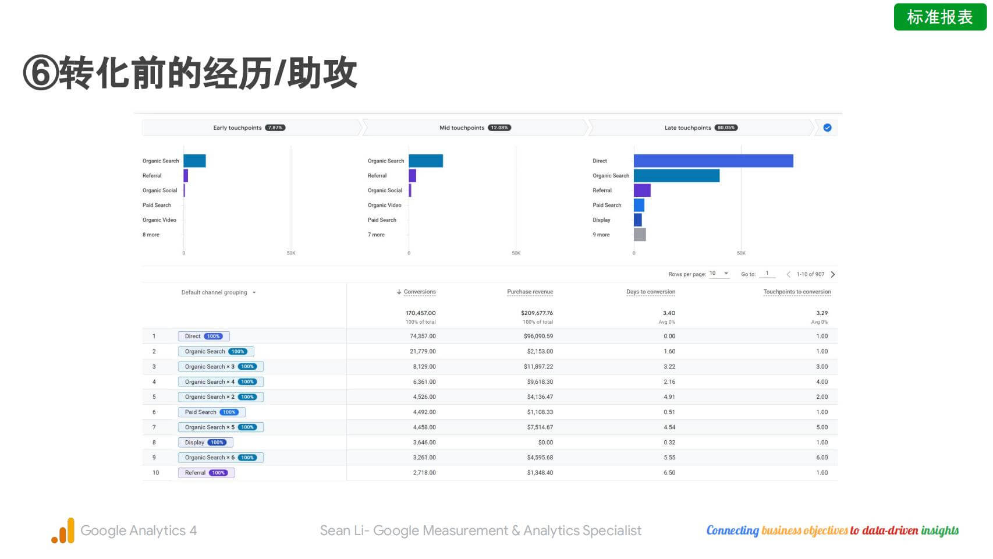The height and width of the screenshot is (559, 993).
Task: Click the Paid Search path chip
Action: [211, 412]
